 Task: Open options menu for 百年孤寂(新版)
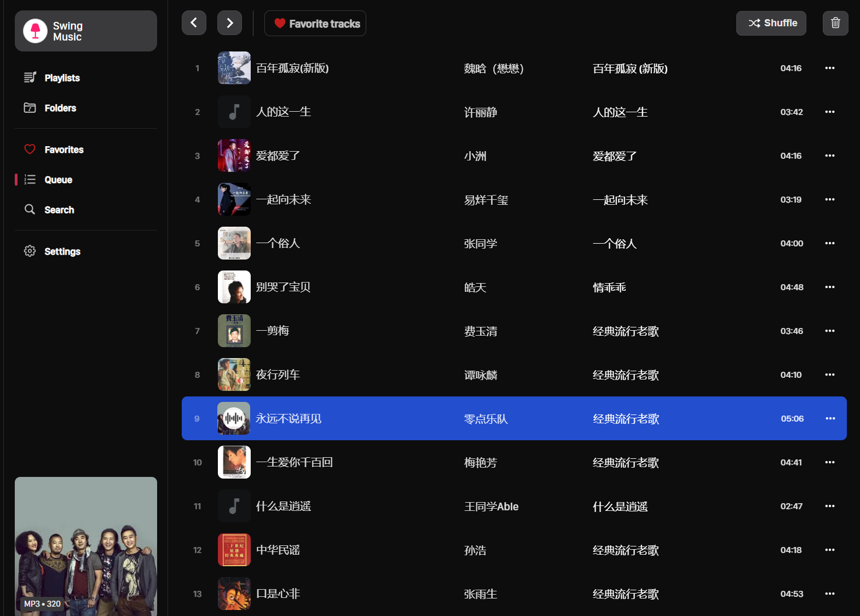830,68
